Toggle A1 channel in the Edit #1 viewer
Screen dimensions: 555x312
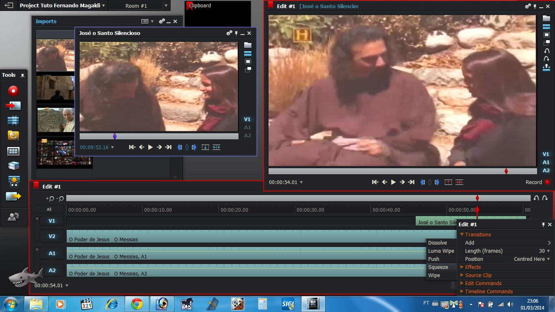(x=546, y=162)
